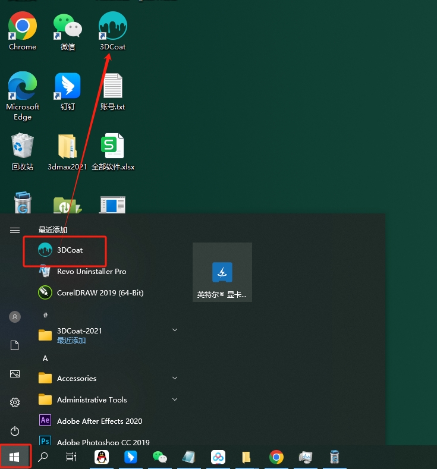Switch to QQ penguin on taskbar

click(x=102, y=457)
